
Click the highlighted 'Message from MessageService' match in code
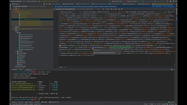(120, 47)
